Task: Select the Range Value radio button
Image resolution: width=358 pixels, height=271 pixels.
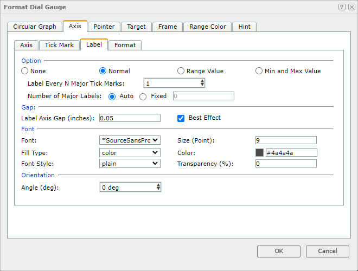Action: [x=181, y=71]
